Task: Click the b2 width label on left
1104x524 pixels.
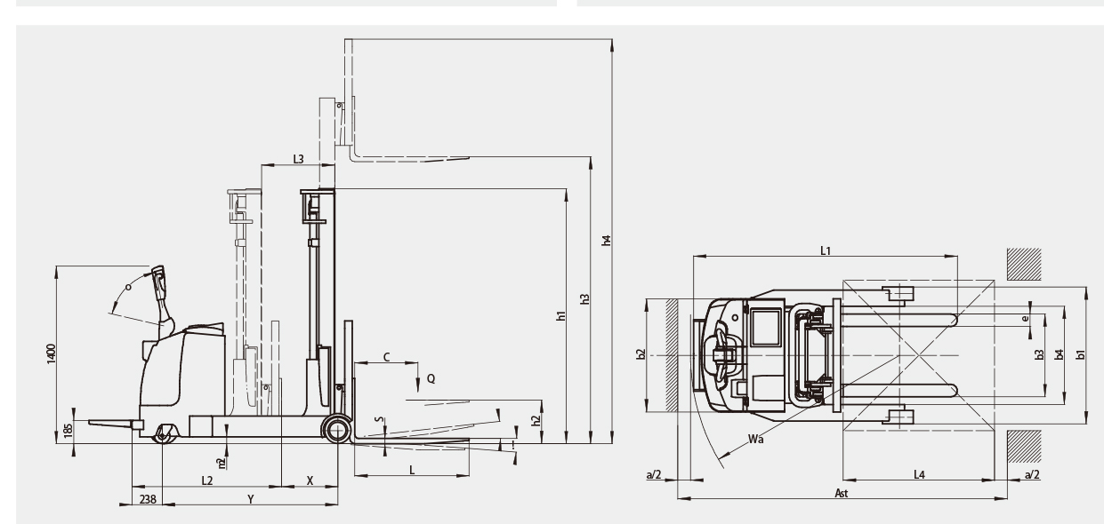Action: 641,354
